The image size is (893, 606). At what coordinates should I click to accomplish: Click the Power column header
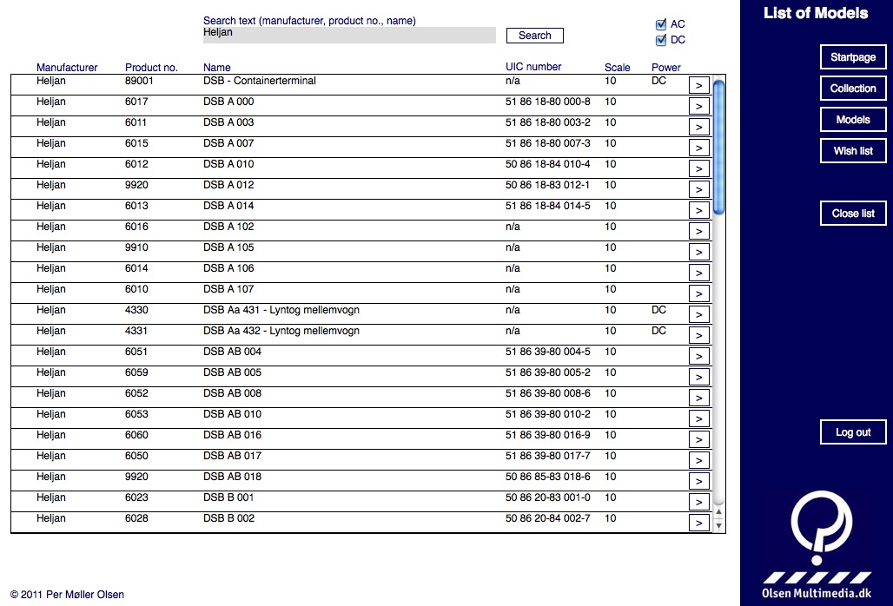(666, 67)
